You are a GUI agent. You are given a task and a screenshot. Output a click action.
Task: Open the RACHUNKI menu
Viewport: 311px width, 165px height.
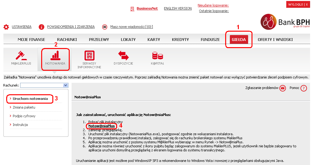click(67, 39)
